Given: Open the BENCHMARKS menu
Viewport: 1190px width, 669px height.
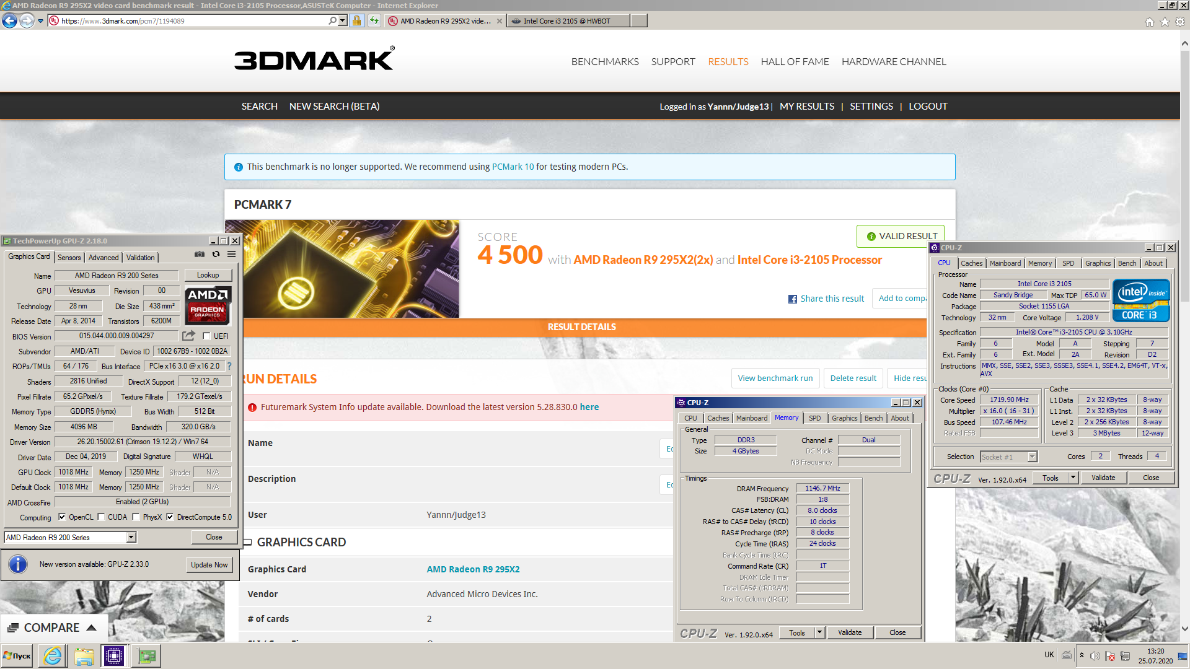Looking at the screenshot, I should click(x=605, y=62).
